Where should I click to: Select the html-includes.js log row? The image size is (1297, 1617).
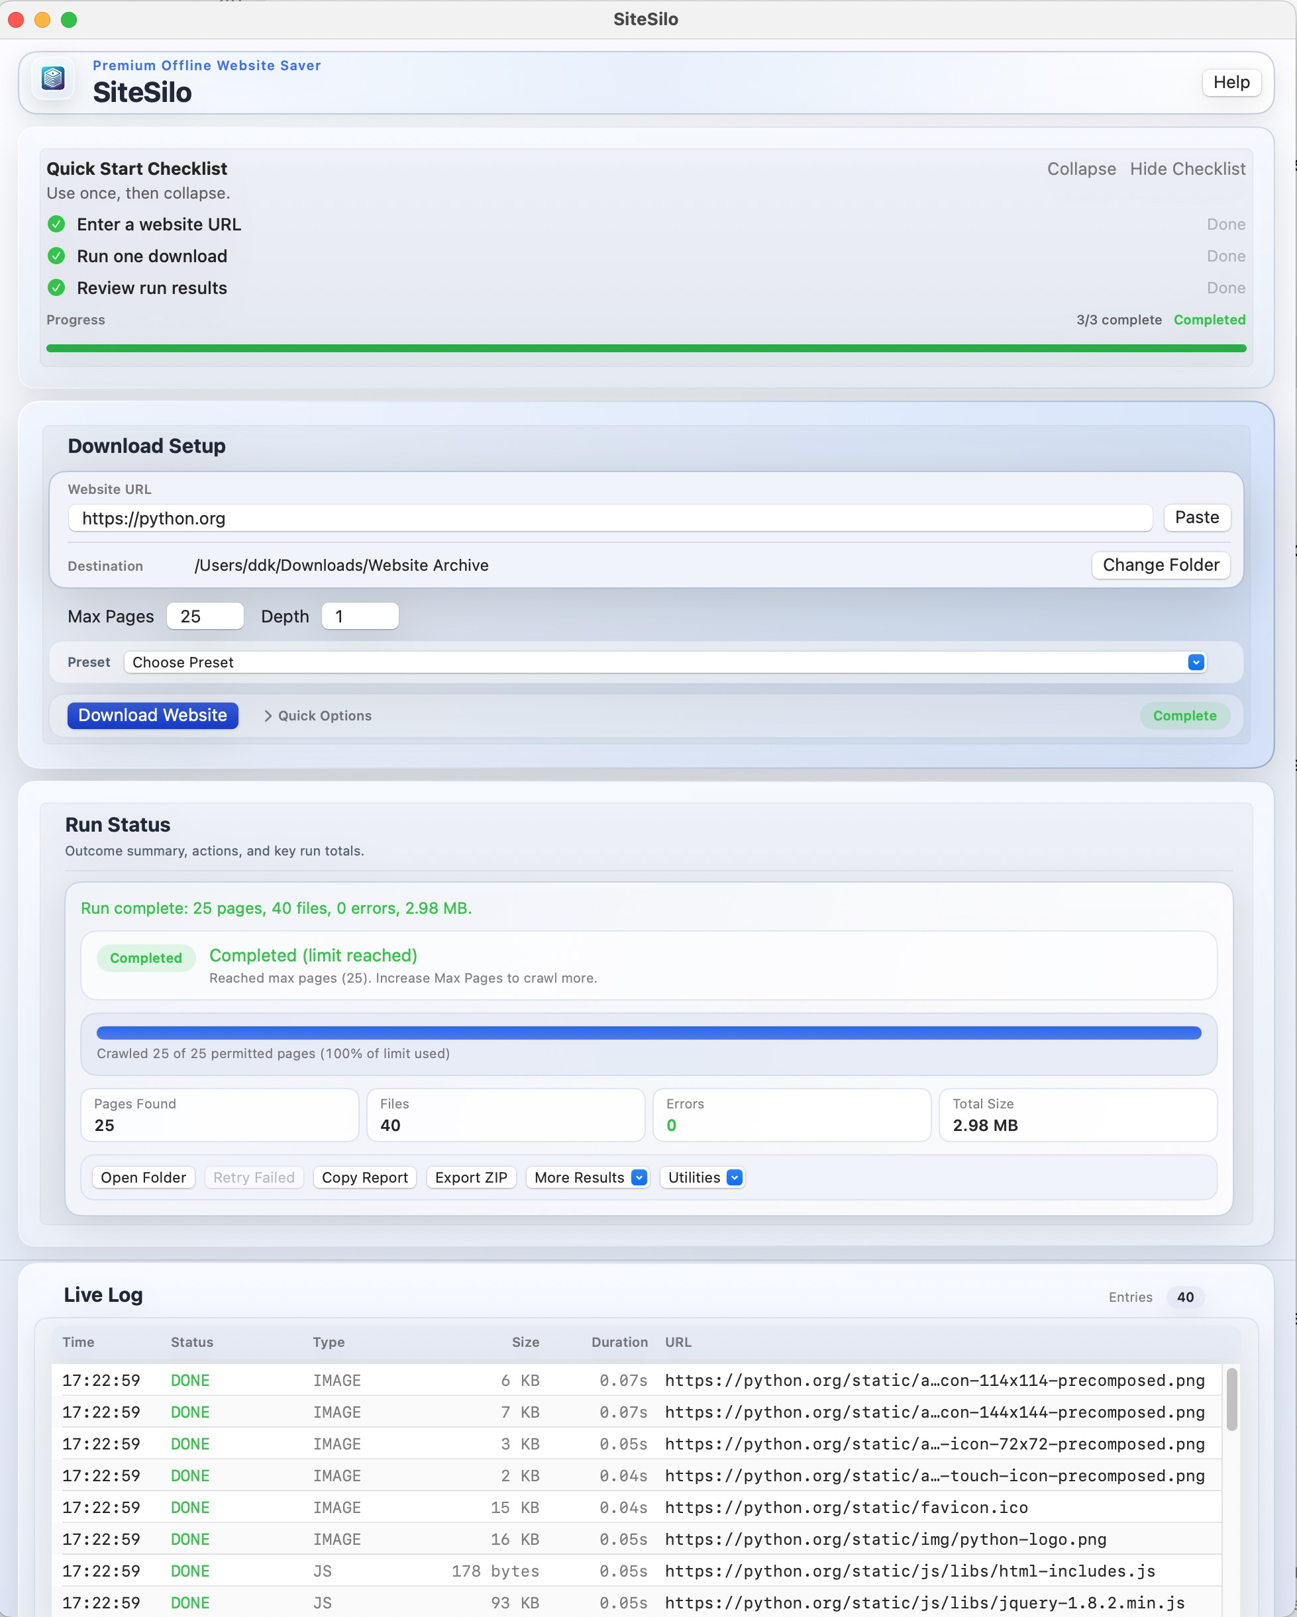coord(636,1571)
